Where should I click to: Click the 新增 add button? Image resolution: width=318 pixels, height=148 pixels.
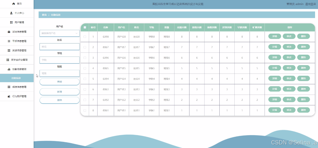(x=59, y=92)
